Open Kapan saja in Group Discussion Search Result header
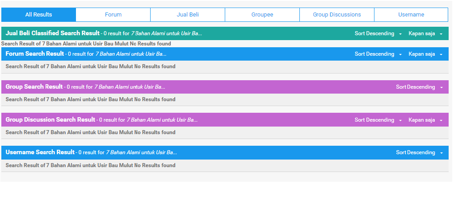 click(x=425, y=120)
